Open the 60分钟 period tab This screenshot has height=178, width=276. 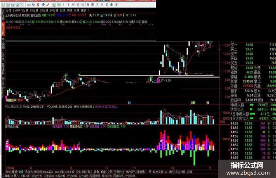tap(54, 11)
